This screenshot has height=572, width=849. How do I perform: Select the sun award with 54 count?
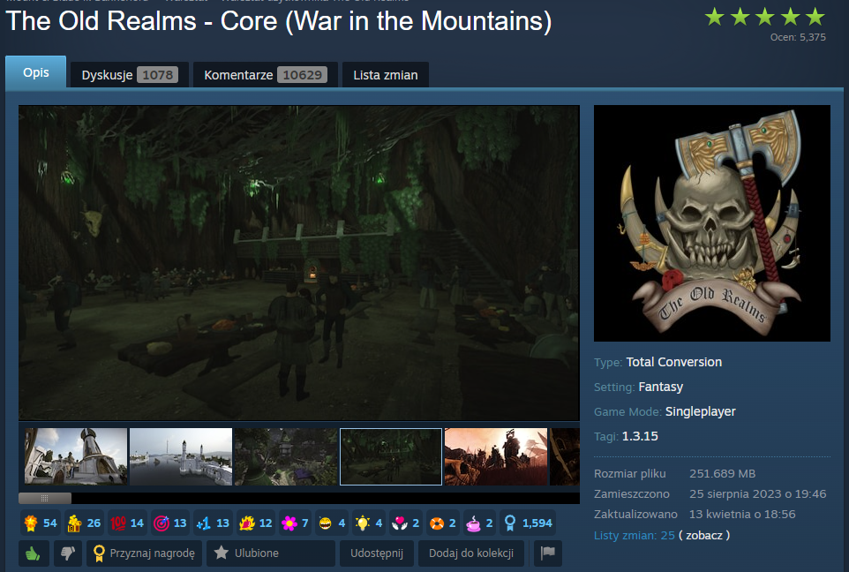point(41,523)
